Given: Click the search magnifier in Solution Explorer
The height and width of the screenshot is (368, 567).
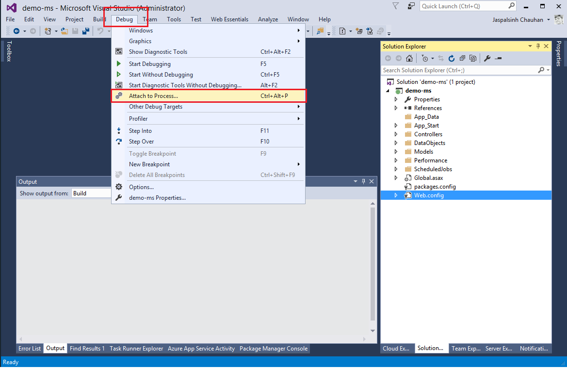Looking at the screenshot, I should click(541, 70).
